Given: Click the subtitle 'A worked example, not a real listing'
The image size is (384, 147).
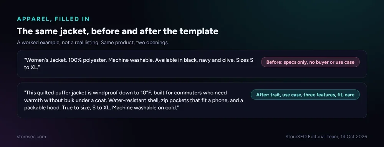Looking at the screenshot, I should [x=58, y=43].
